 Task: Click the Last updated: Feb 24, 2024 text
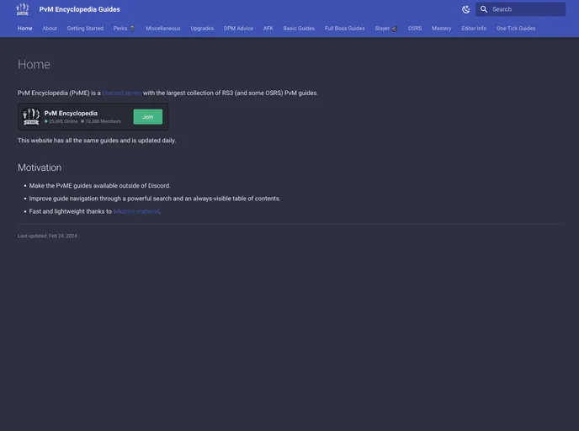click(x=47, y=236)
